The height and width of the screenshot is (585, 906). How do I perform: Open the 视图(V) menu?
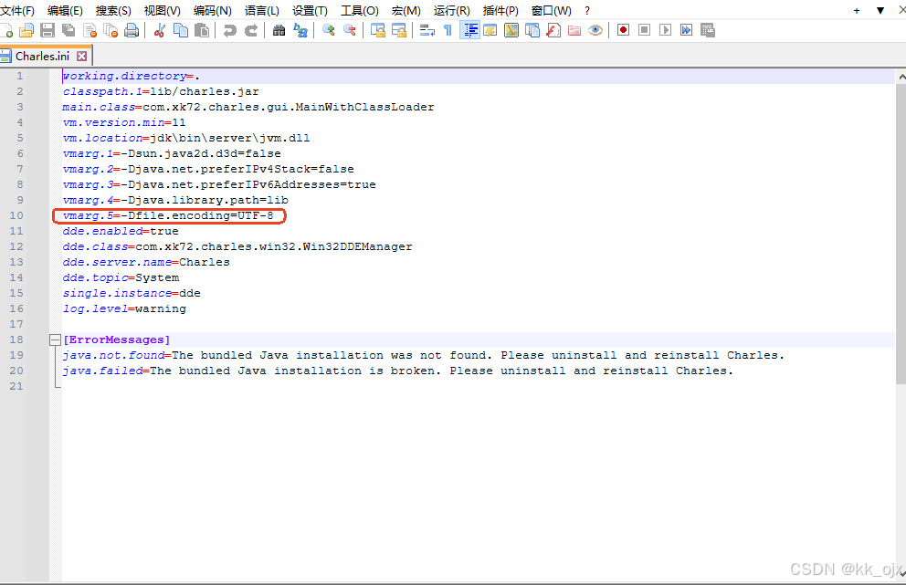[162, 10]
